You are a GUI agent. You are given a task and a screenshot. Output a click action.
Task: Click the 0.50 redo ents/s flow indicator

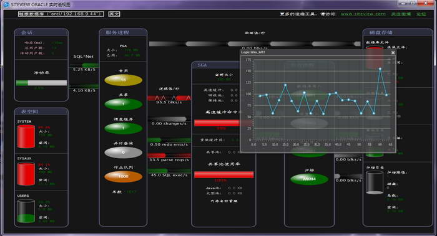pyautogui.click(x=169, y=140)
